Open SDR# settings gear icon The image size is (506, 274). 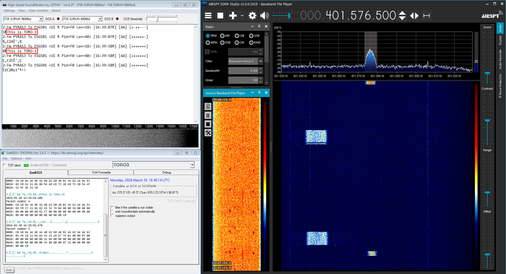(252, 16)
